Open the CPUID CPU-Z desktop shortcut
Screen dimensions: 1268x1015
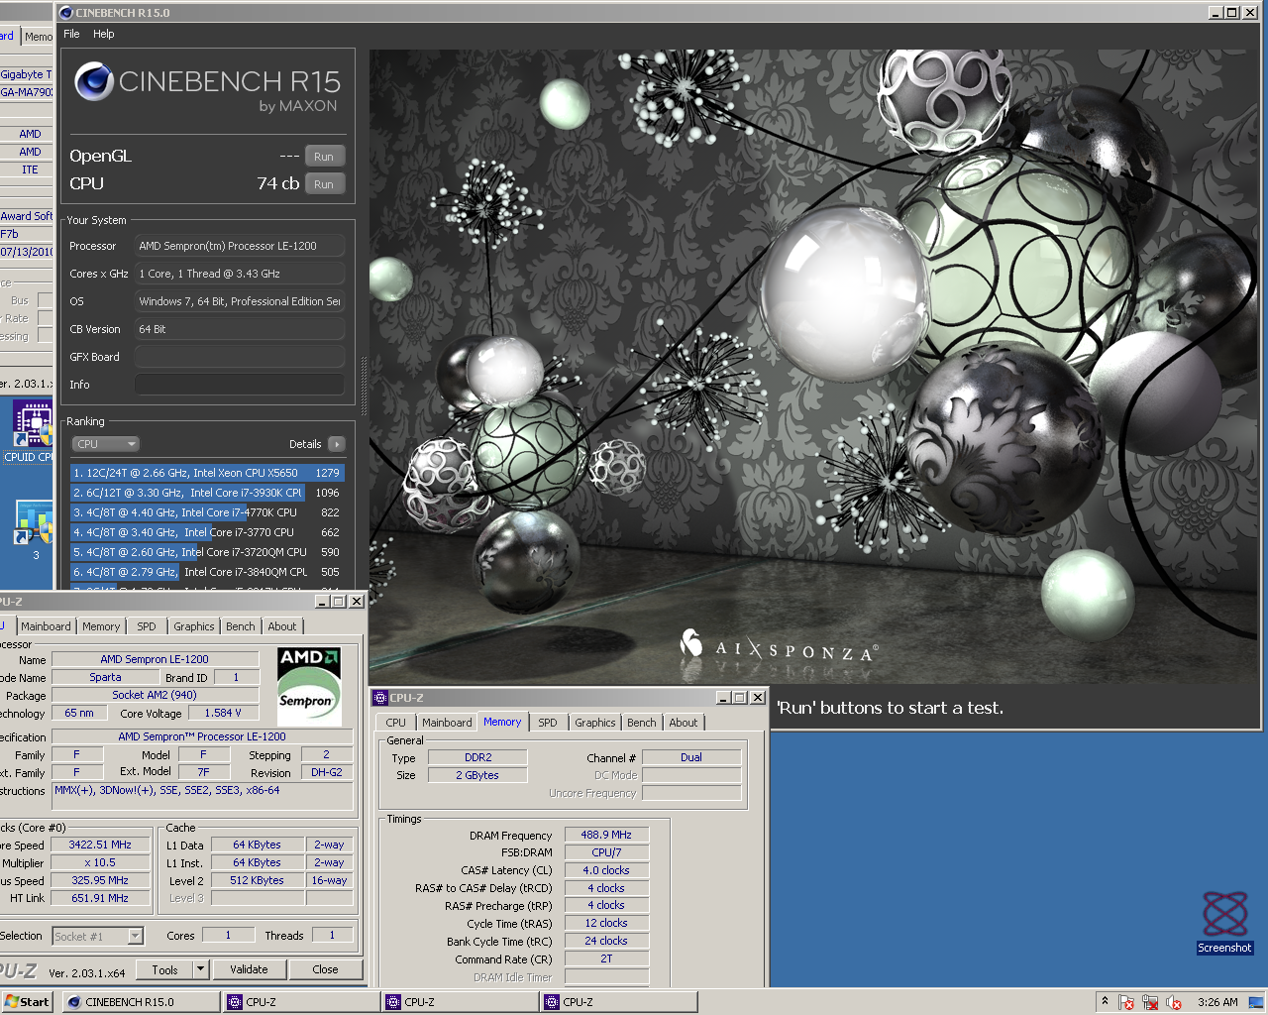[x=33, y=430]
